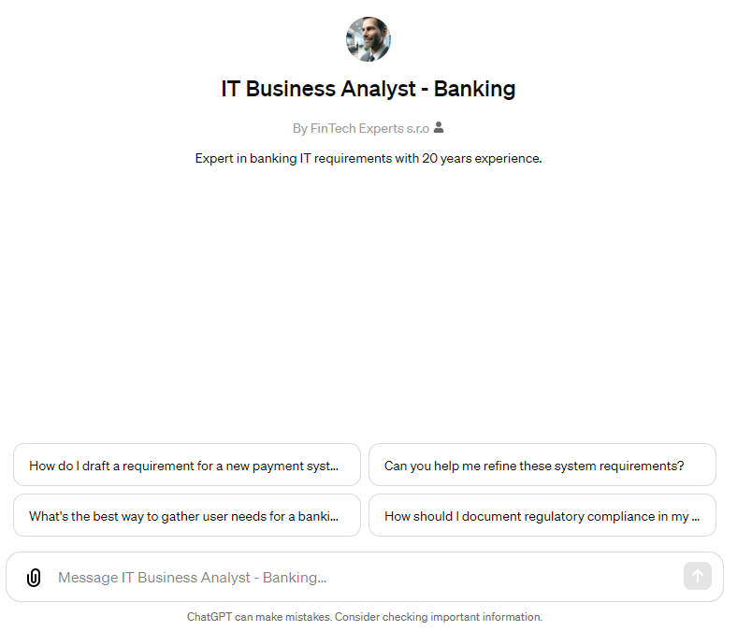
Task: Click the ellipsis of the payment system prompt
Action: click(333, 468)
